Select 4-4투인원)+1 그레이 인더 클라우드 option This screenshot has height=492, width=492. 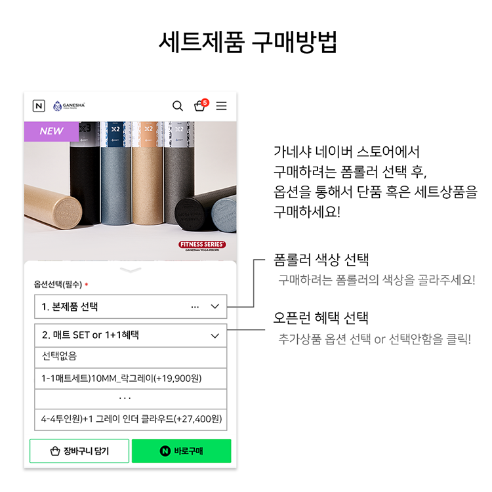(x=131, y=419)
